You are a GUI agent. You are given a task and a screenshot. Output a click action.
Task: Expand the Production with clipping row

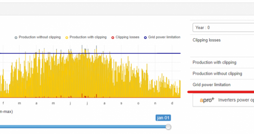(x=222, y=63)
